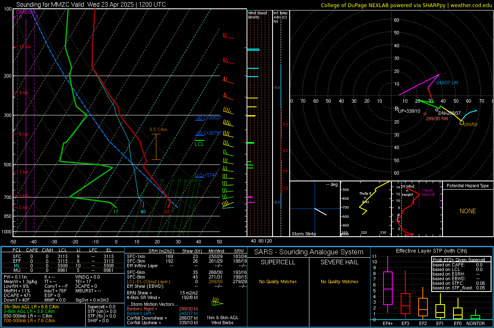
Task: Click the green LCL level label
Action: pyautogui.click(x=199, y=144)
